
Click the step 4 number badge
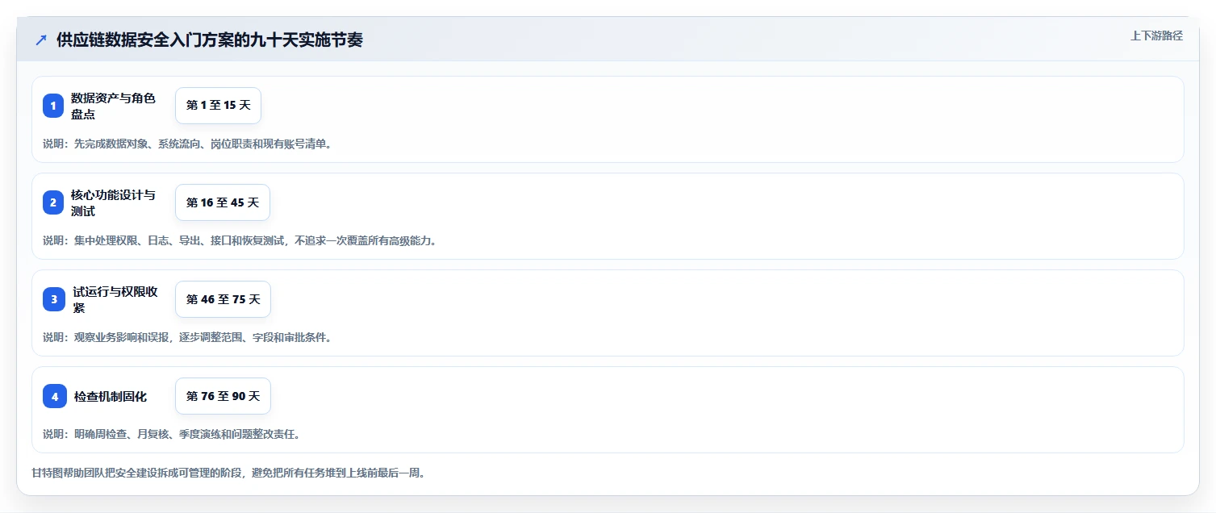tap(54, 396)
